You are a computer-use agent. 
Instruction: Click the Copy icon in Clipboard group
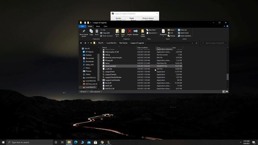91,31
